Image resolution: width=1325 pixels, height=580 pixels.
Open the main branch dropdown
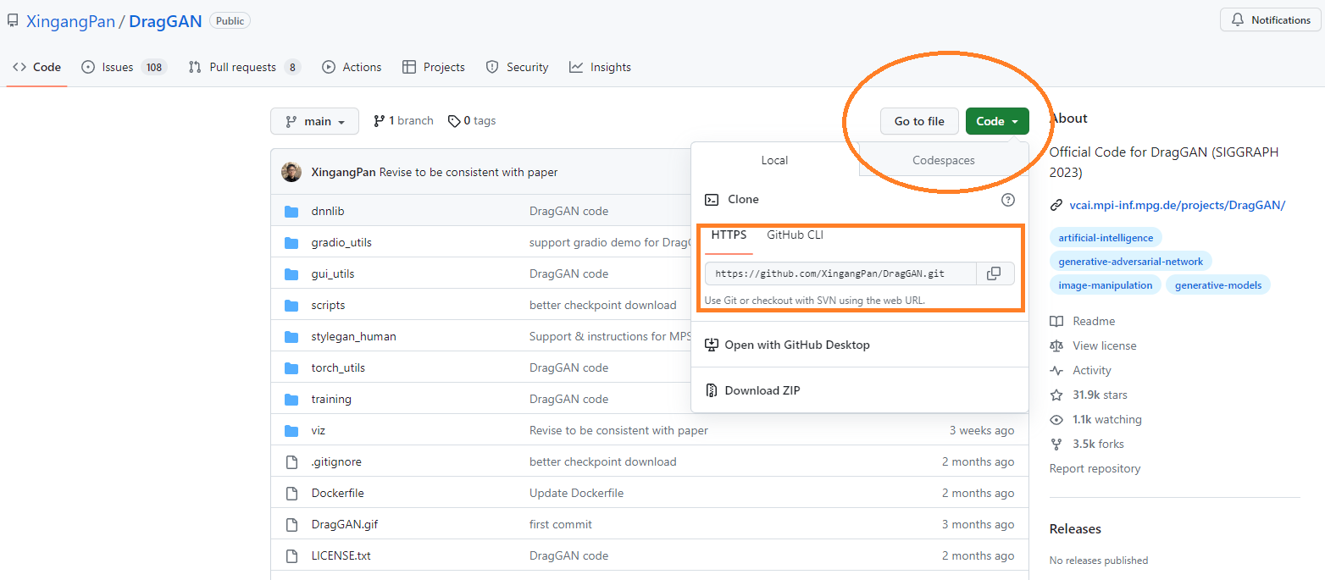coord(314,121)
